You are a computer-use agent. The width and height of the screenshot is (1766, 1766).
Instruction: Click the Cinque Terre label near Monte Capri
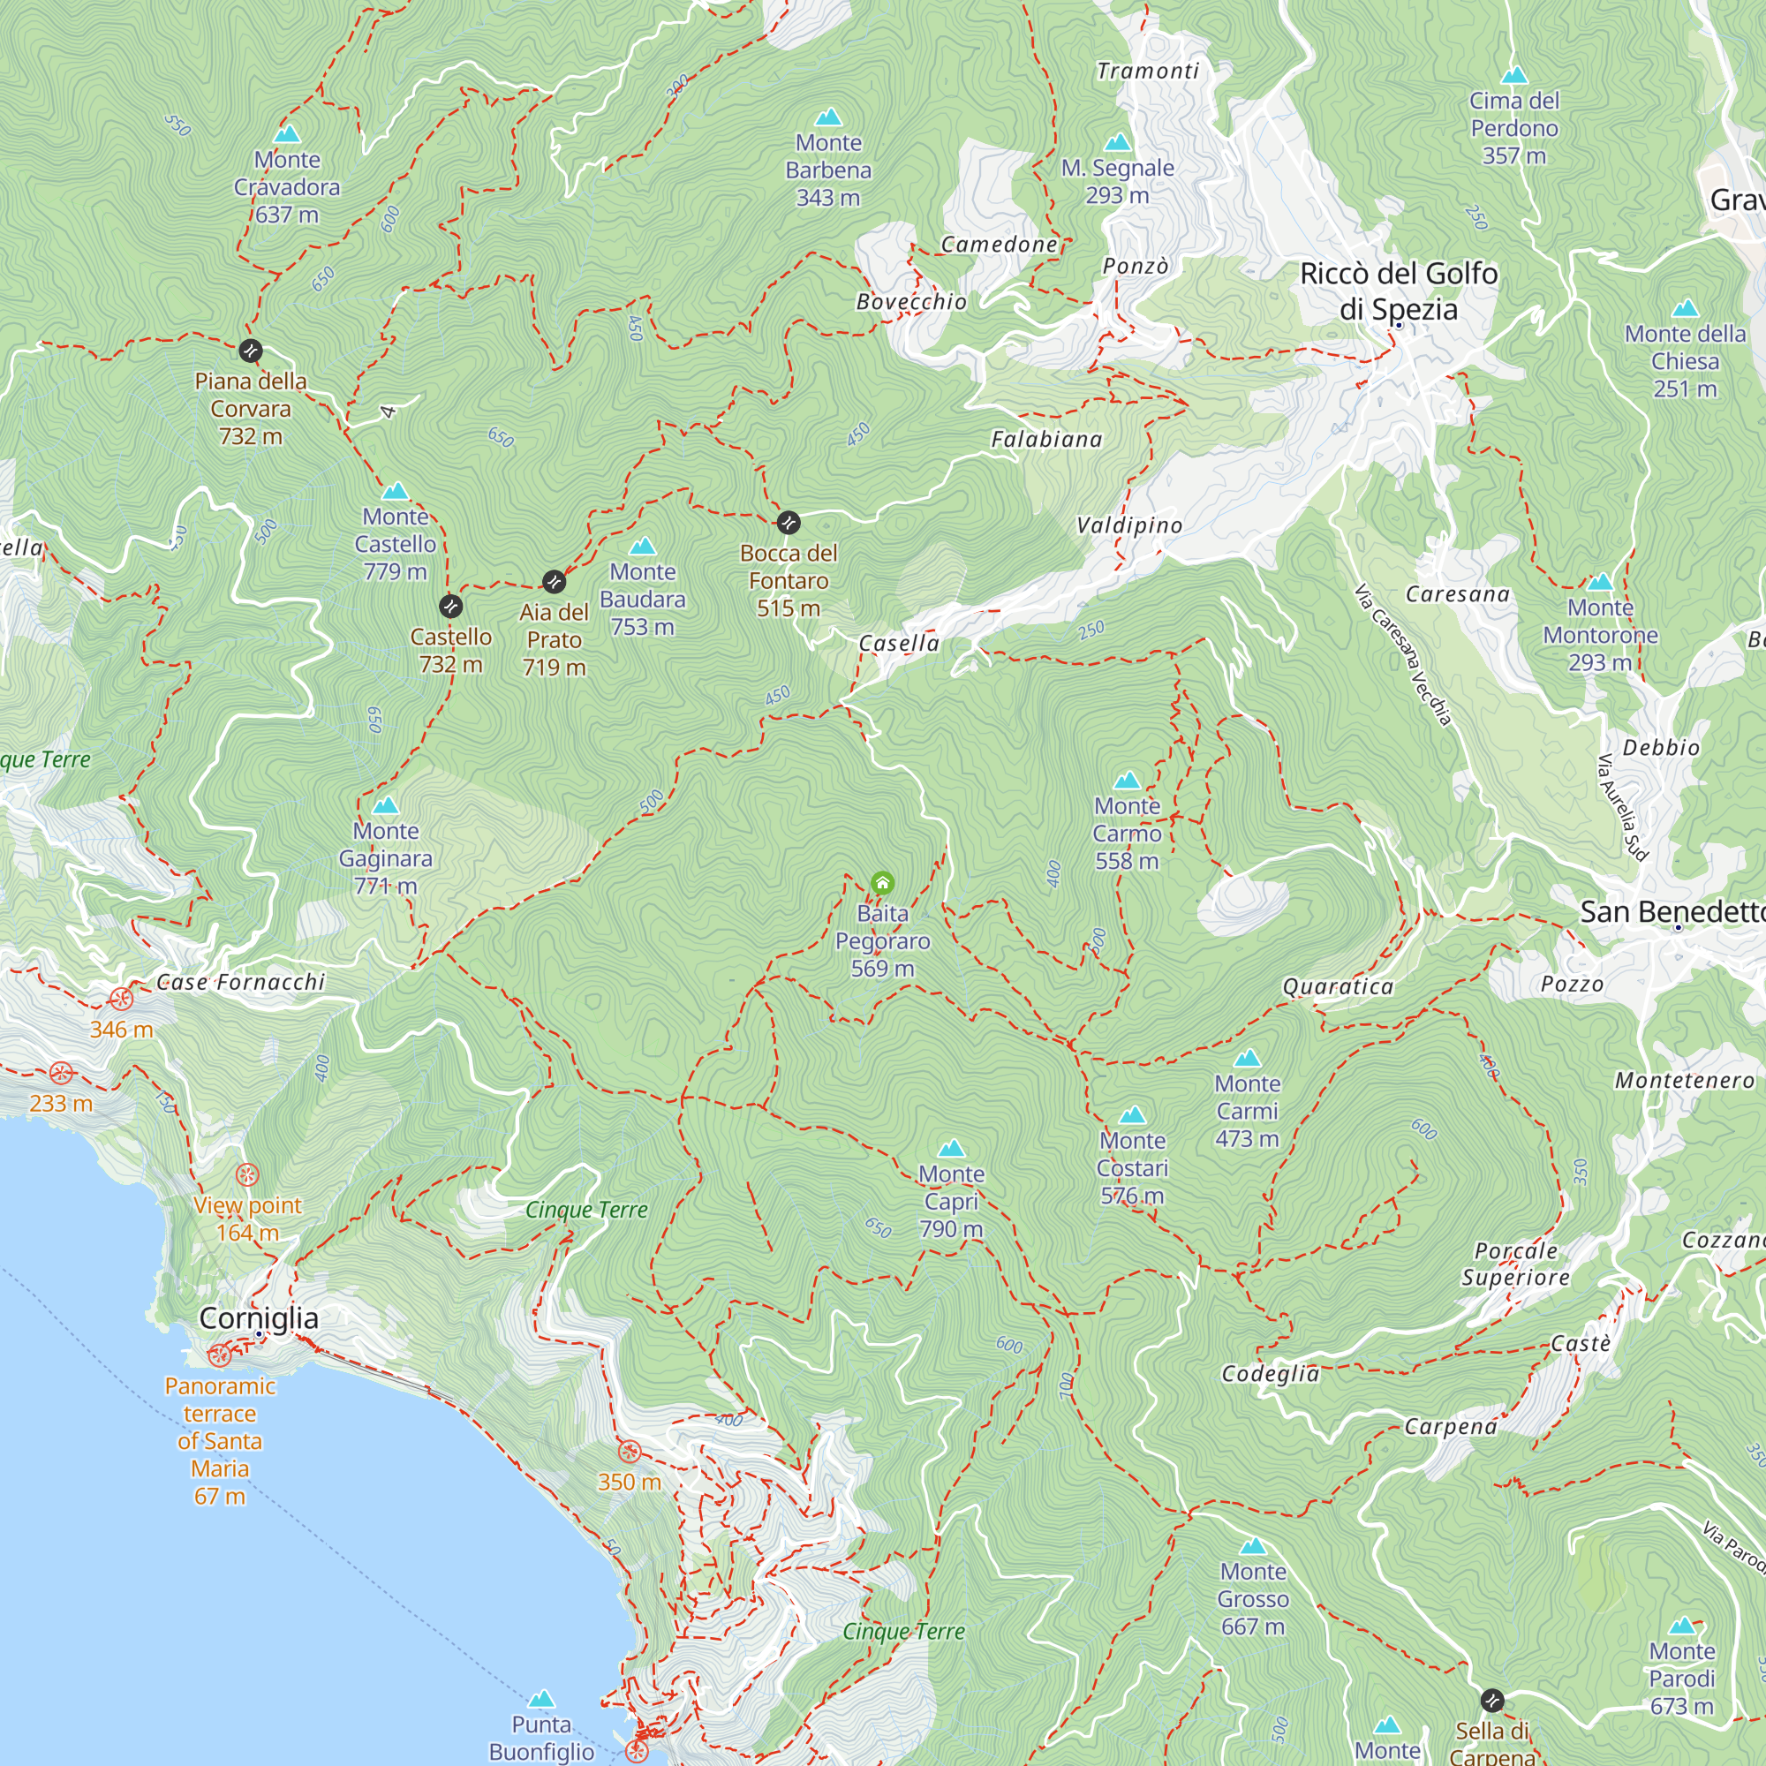coord(586,1210)
